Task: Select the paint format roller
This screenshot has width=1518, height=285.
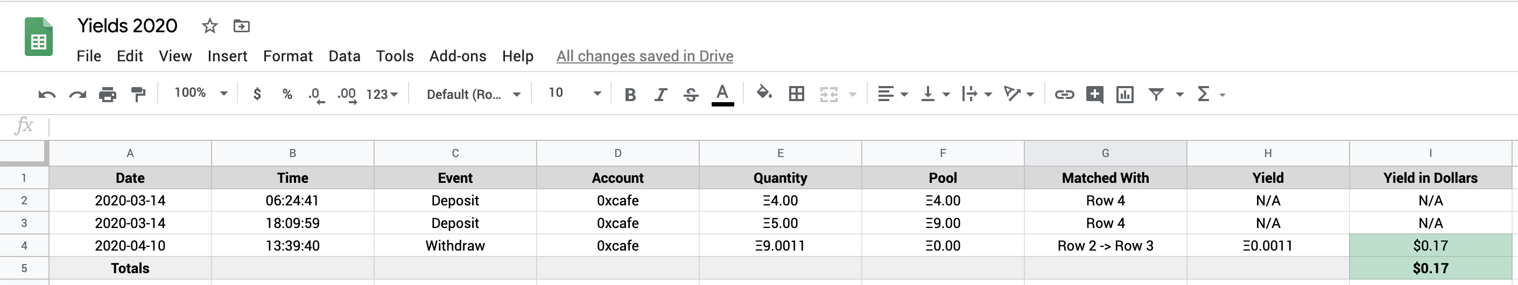Action: 138,94
